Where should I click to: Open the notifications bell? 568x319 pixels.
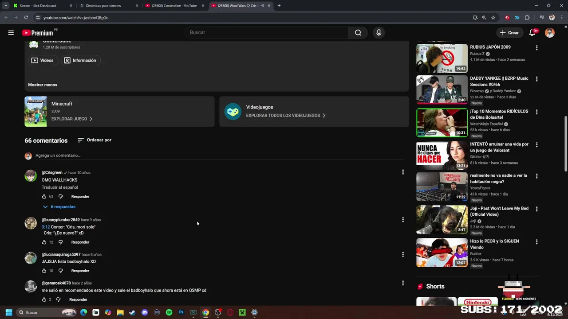click(x=532, y=33)
